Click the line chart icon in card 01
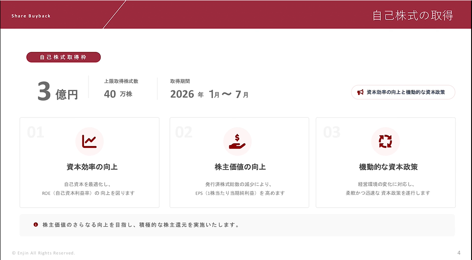Viewport: 472px width, 260px height. [90, 141]
